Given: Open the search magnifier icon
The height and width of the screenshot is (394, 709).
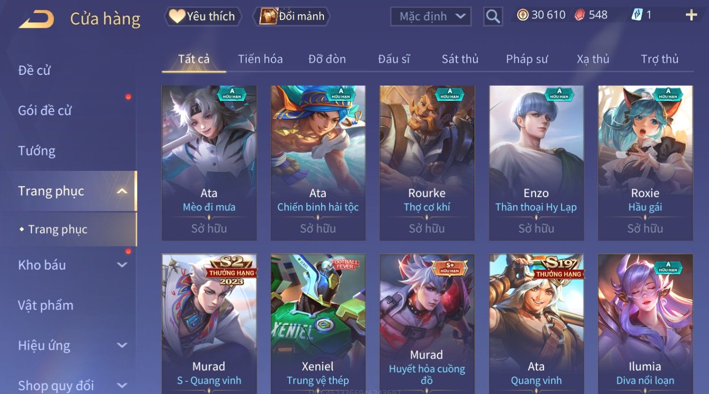Looking at the screenshot, I should point(493,16).
